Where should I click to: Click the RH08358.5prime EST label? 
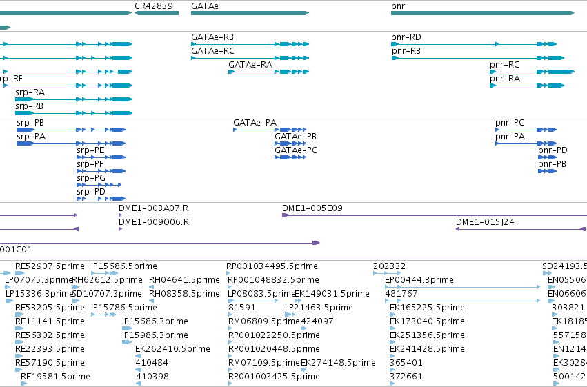tap(184, 294)
